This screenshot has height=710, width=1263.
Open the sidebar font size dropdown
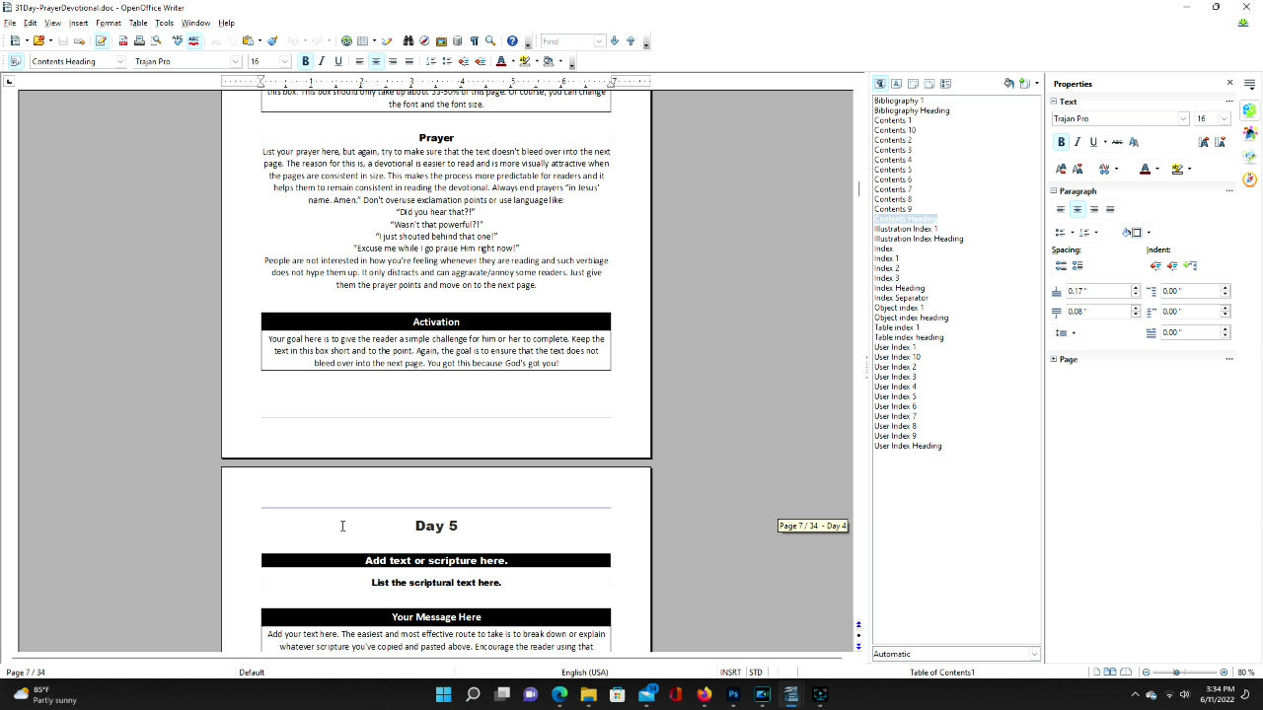tap(1225, 118)
